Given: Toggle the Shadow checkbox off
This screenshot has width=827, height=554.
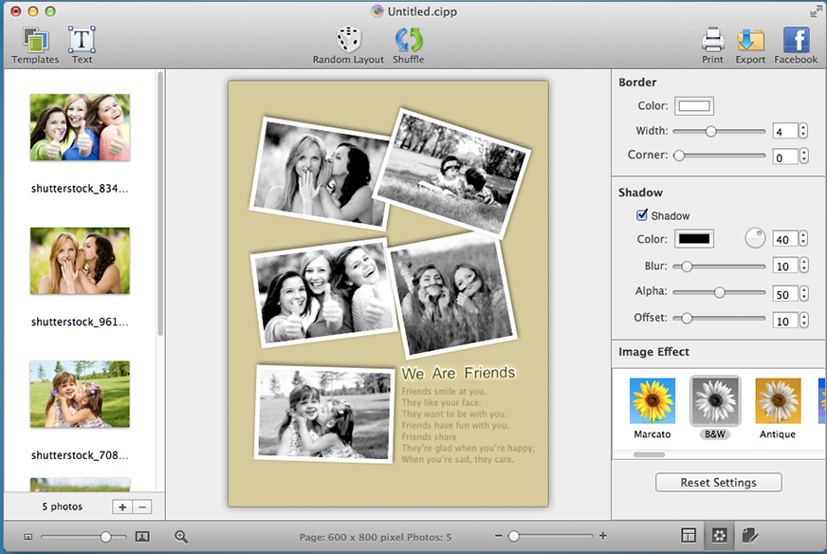Looking at the screenshot, I should click(x=641, y=215).
